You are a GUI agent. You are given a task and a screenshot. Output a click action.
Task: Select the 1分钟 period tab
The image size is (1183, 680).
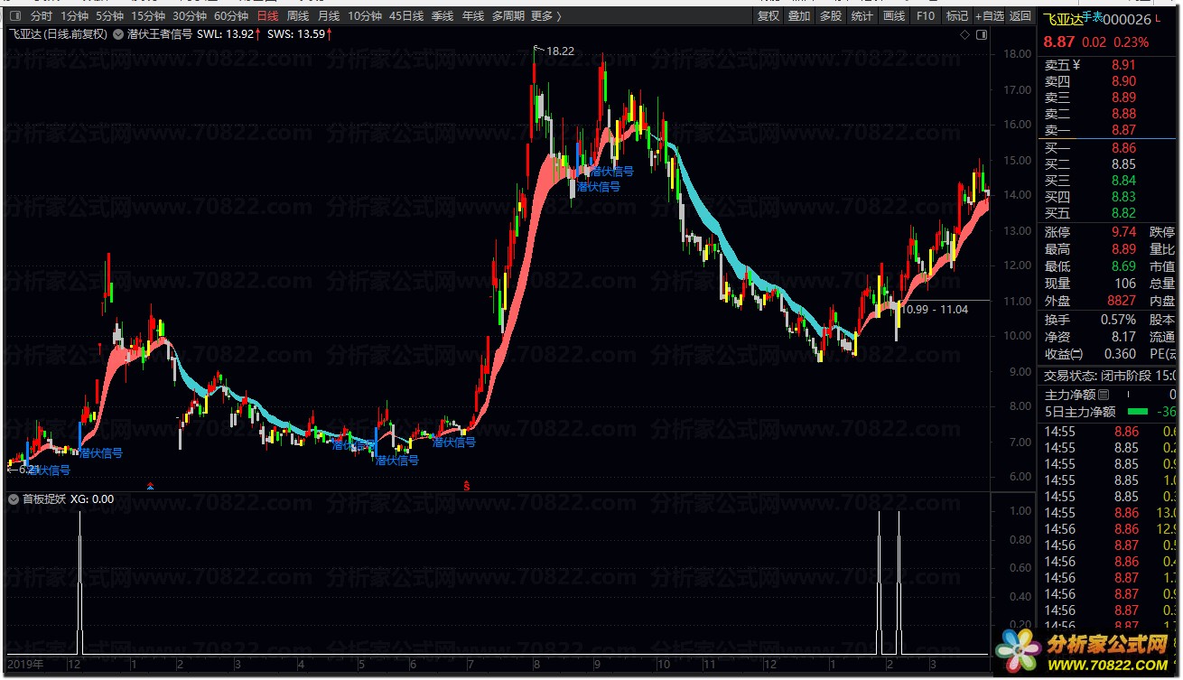pos(75,15)
